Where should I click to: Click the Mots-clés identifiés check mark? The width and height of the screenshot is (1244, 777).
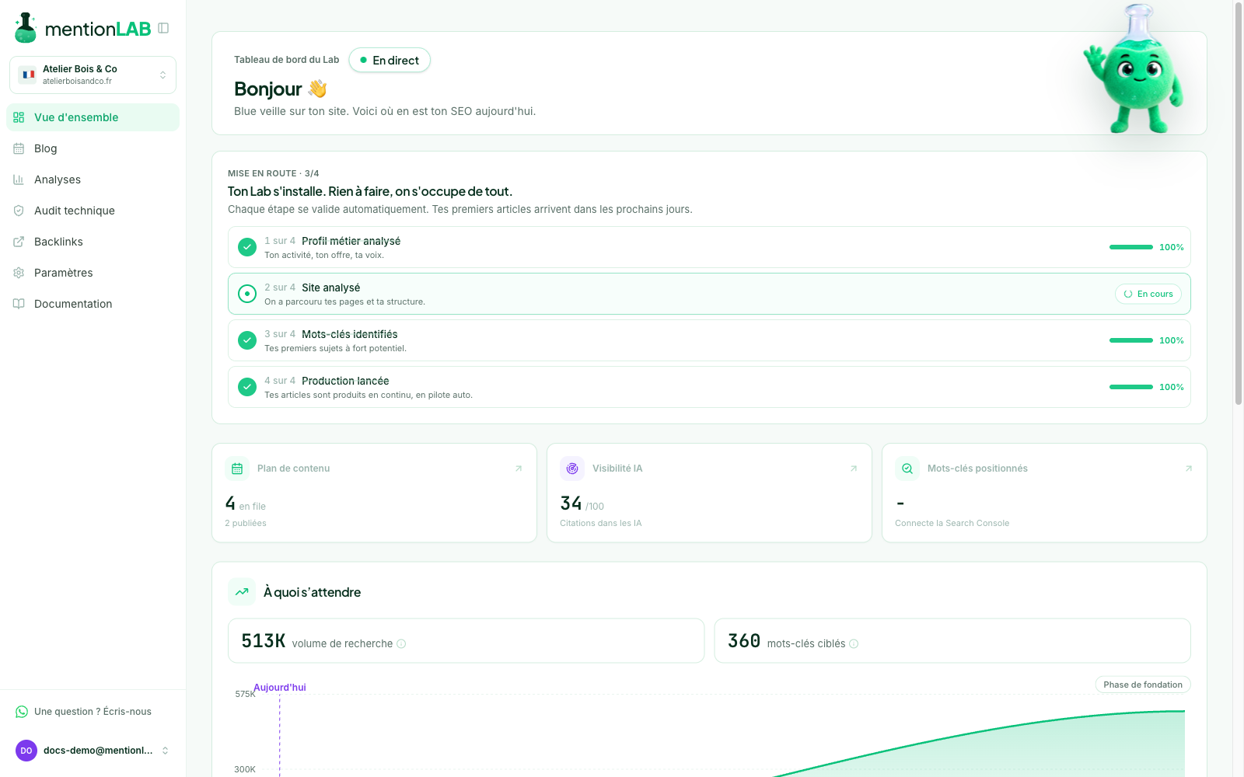click(x=247, y=340)
